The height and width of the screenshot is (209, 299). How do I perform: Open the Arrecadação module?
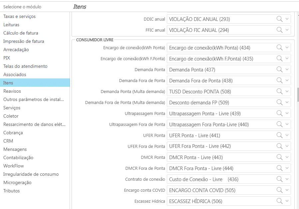point(16,50)
